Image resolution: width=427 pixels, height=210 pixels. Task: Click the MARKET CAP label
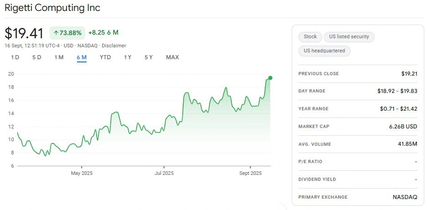314,126
